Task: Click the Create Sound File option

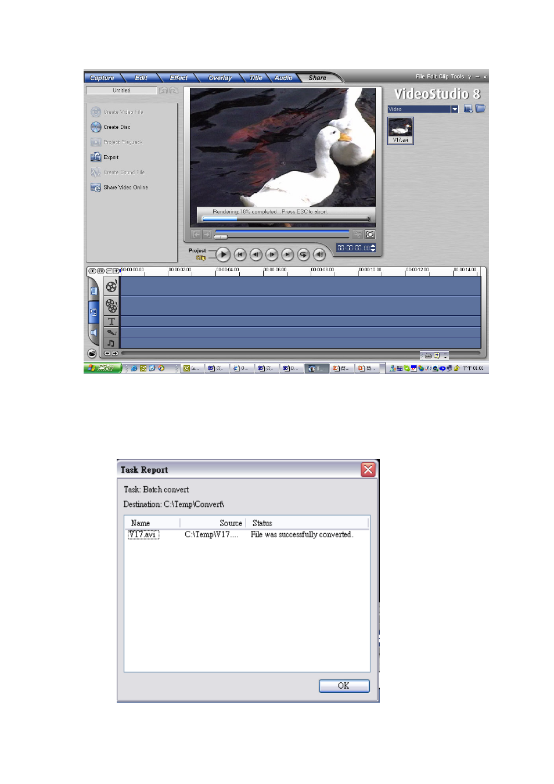Action: coord(117,172)
